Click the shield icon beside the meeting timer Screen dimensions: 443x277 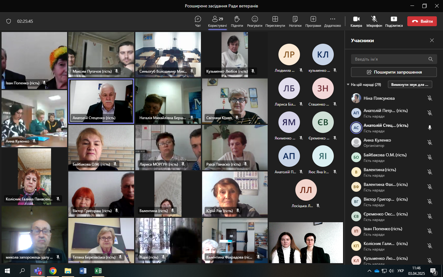pyautogui.click(x=9, y=21)
